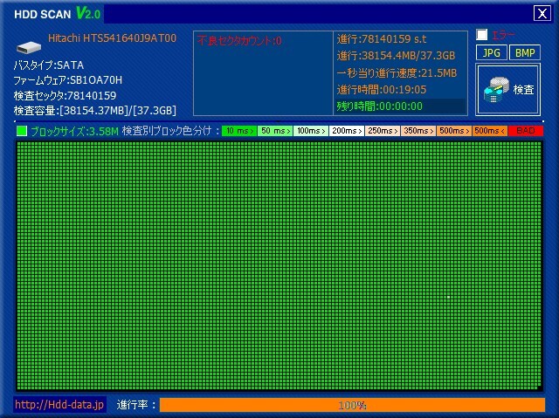This screenshot has height=418, width=559.
Task: Click the 250ms legend swatch
Action: (383, 131)
